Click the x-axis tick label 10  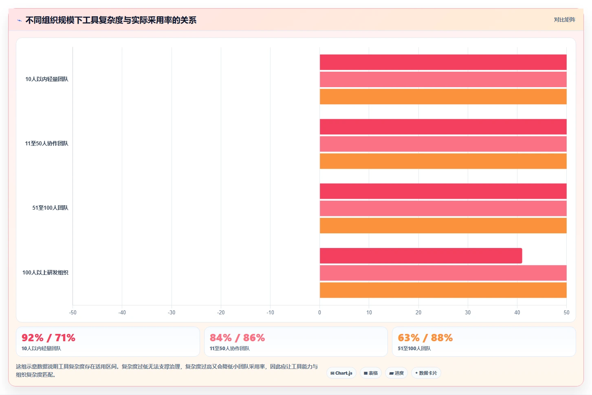point(369,312)
